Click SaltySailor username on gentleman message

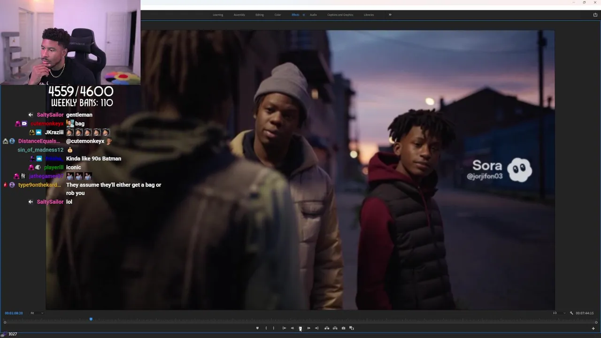50,115
